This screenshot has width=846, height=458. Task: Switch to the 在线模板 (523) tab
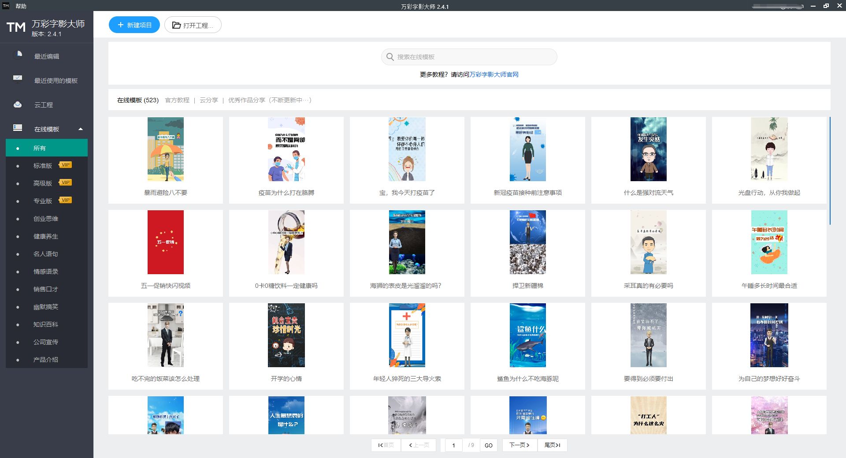click(x=138, y=100)
